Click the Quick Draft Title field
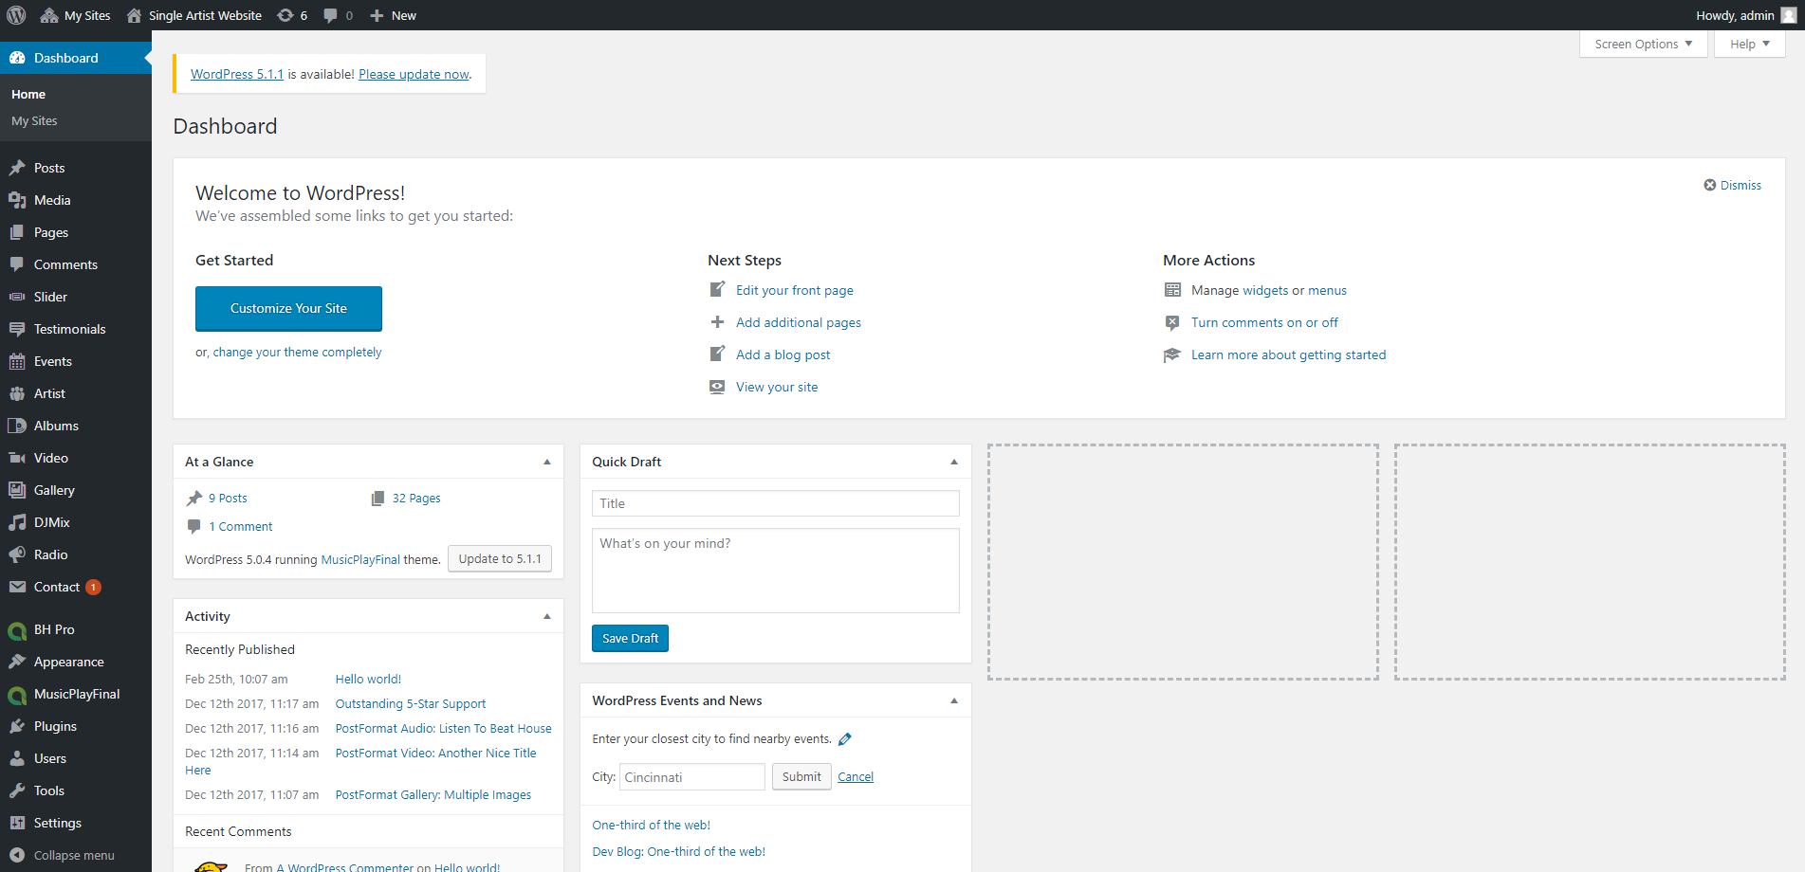 coord(775,503)
